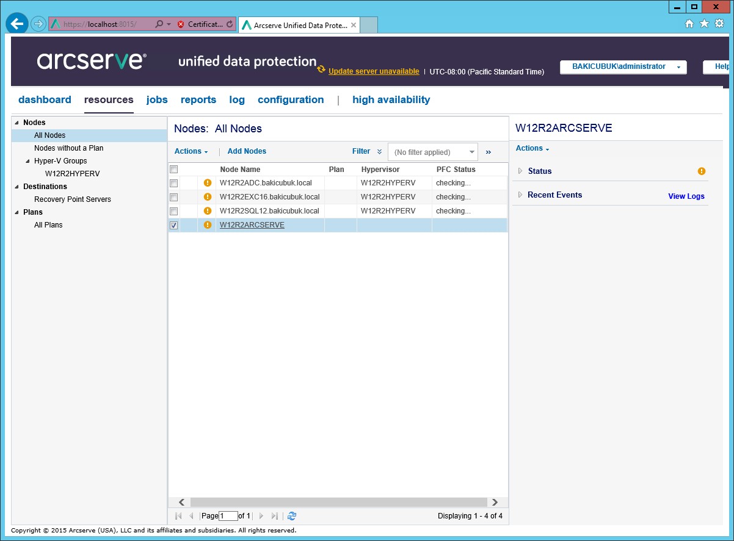Screen dimensions: 734x541
Task: Collapse the Destinations tree section
Action: (x=16, y=187)
